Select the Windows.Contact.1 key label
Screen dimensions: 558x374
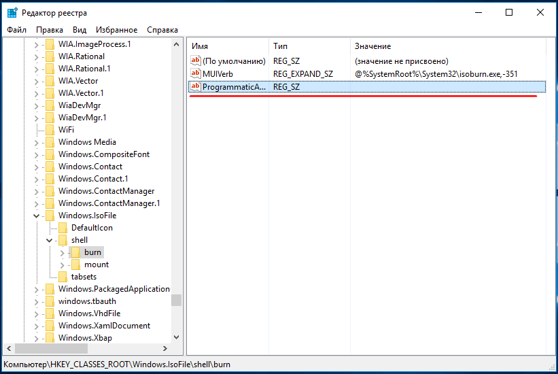[93, 179]
